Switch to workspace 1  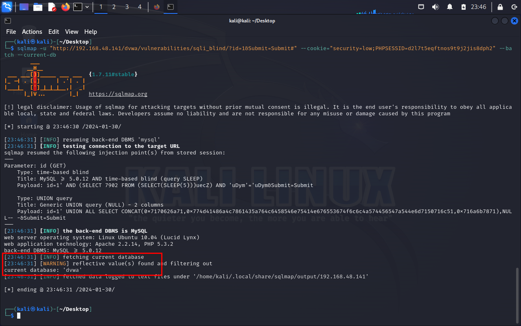(101, 7)
